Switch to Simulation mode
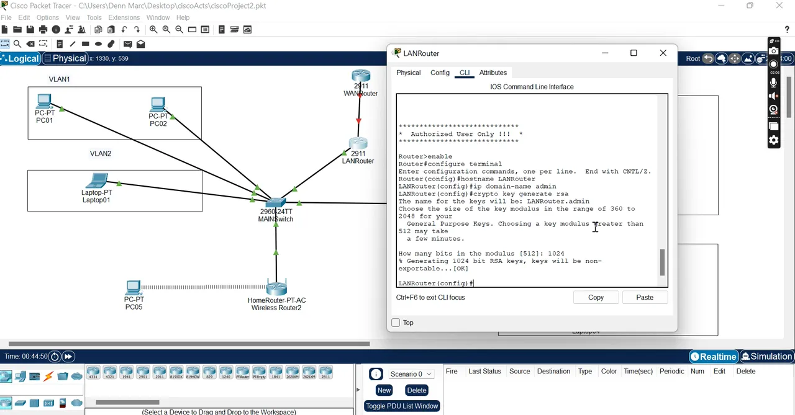The height and width of the screenshot is (415, 795). [766, 357]
